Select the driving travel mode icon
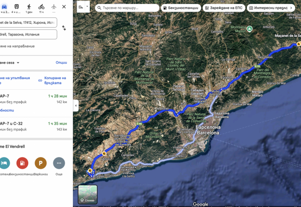The image size is (301, 207). 4,7
